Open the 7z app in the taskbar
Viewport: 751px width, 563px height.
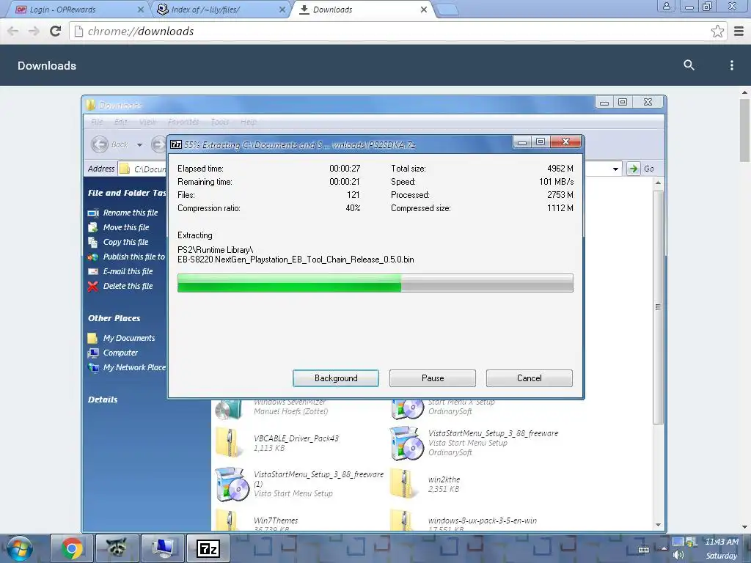point(208,548)
